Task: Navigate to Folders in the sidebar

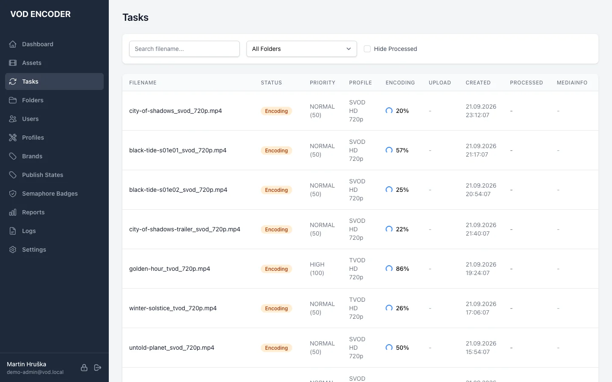Action: point(54,100)
